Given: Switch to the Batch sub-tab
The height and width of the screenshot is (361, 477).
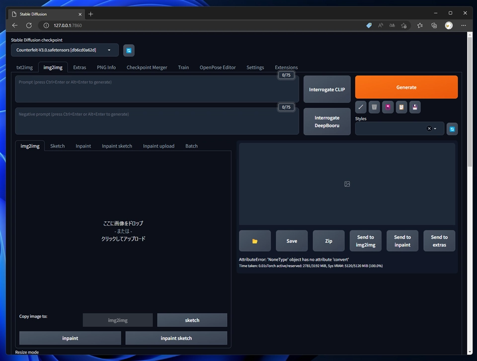Looking at the screenshot, I should click(x=192, y=146).
